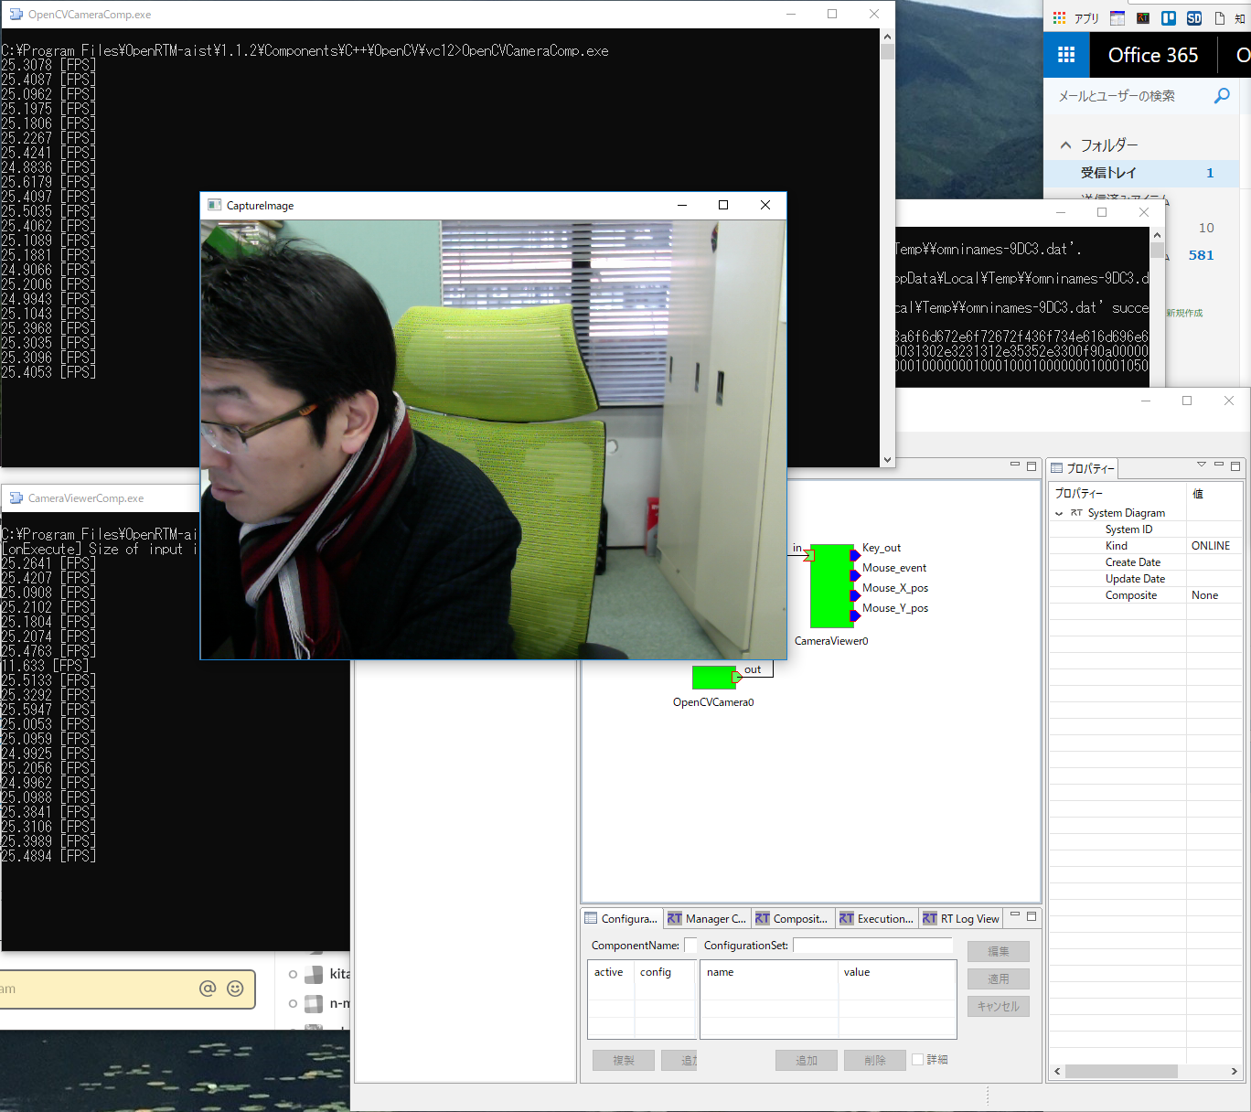The height and width of the screenshot is (1112, 1251).
Task: Click the Mouse_event blue output port
Action: 855,575
